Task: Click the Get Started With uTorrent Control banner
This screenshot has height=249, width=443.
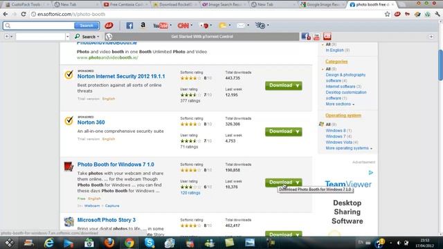Action: 202,37
